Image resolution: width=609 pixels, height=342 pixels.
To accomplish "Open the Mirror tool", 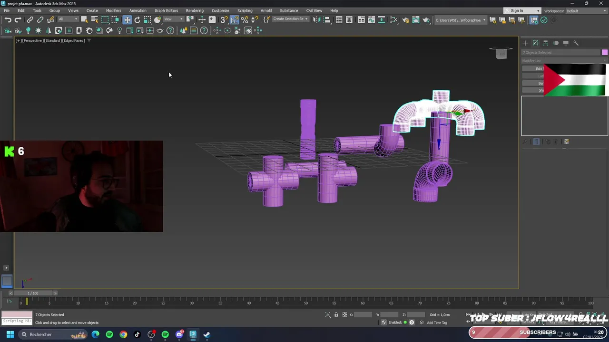I will tap(316, 20).
